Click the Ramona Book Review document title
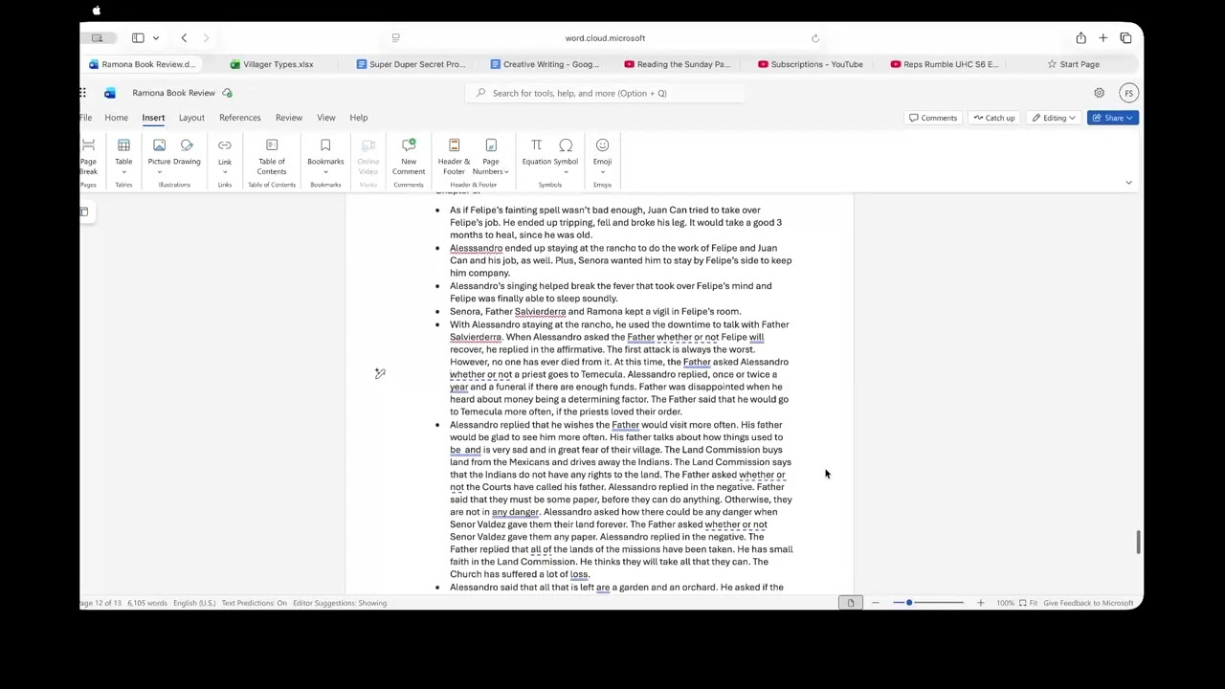This screenshot has width=1225, height=689. point(173,93)
